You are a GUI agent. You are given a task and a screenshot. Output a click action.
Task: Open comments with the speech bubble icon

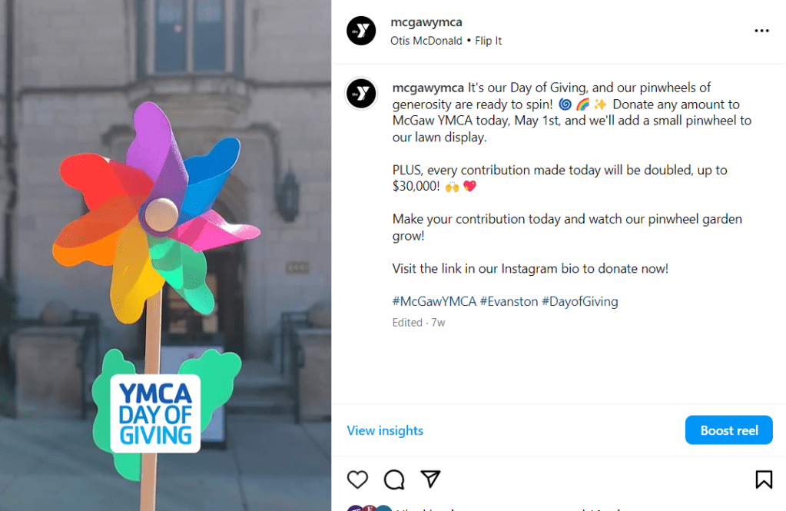[394, 479]
